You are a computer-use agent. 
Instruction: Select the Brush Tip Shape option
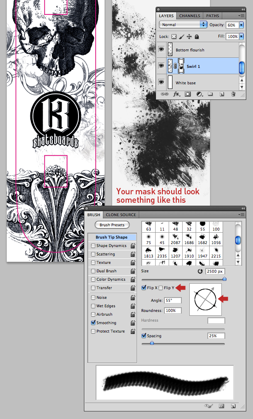pos(112,237)
